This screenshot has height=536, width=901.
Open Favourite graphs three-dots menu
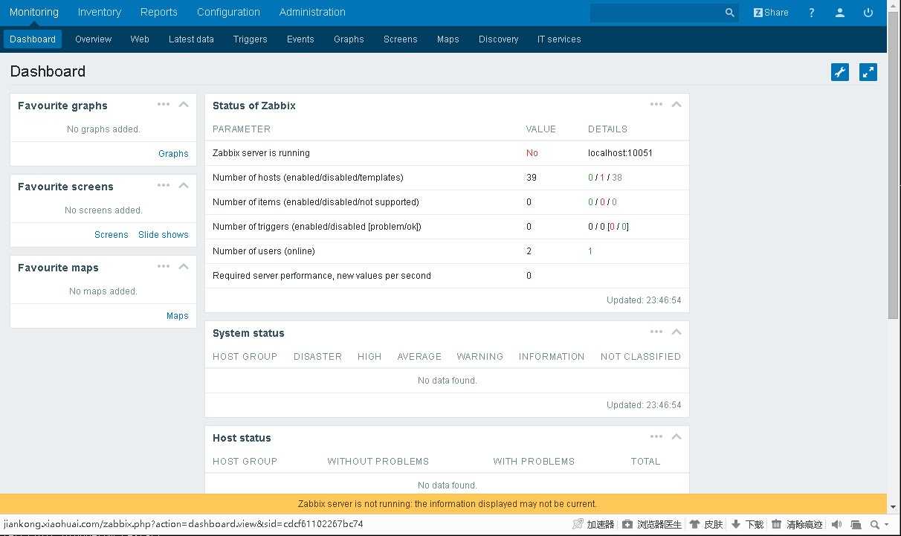tap(164, 105)
